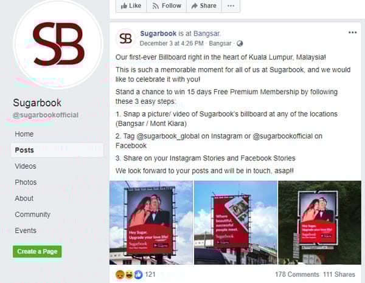
Task: Open the middle billboard photo with phone
Action: [235, 223]
